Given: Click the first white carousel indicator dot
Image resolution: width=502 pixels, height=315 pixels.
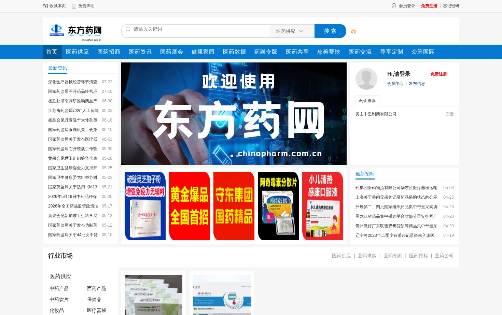Looking at the screenshot, I should pyautogui.click(x=232, y=156).
